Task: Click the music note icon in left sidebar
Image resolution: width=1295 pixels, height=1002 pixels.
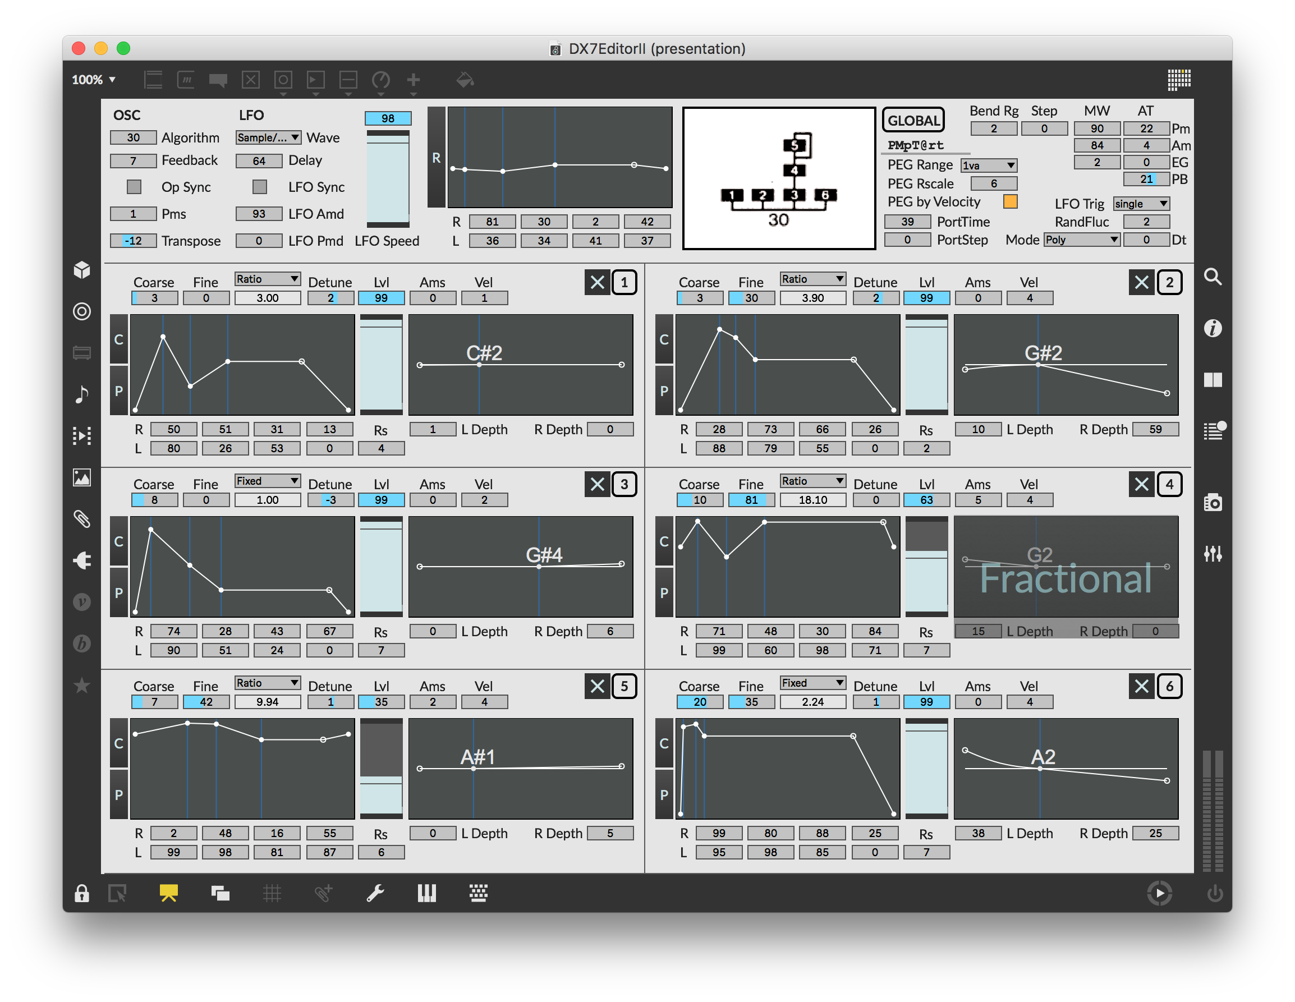Action: coord(82,394)
